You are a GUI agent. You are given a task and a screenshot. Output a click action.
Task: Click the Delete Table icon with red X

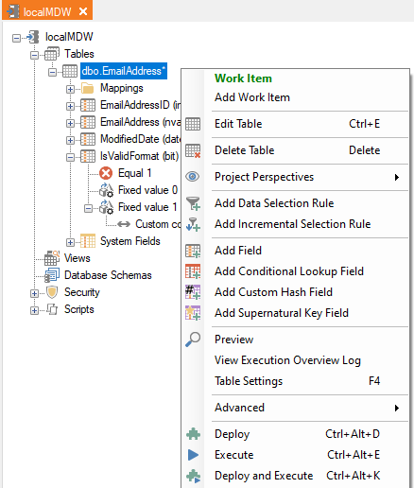(193, 150)
